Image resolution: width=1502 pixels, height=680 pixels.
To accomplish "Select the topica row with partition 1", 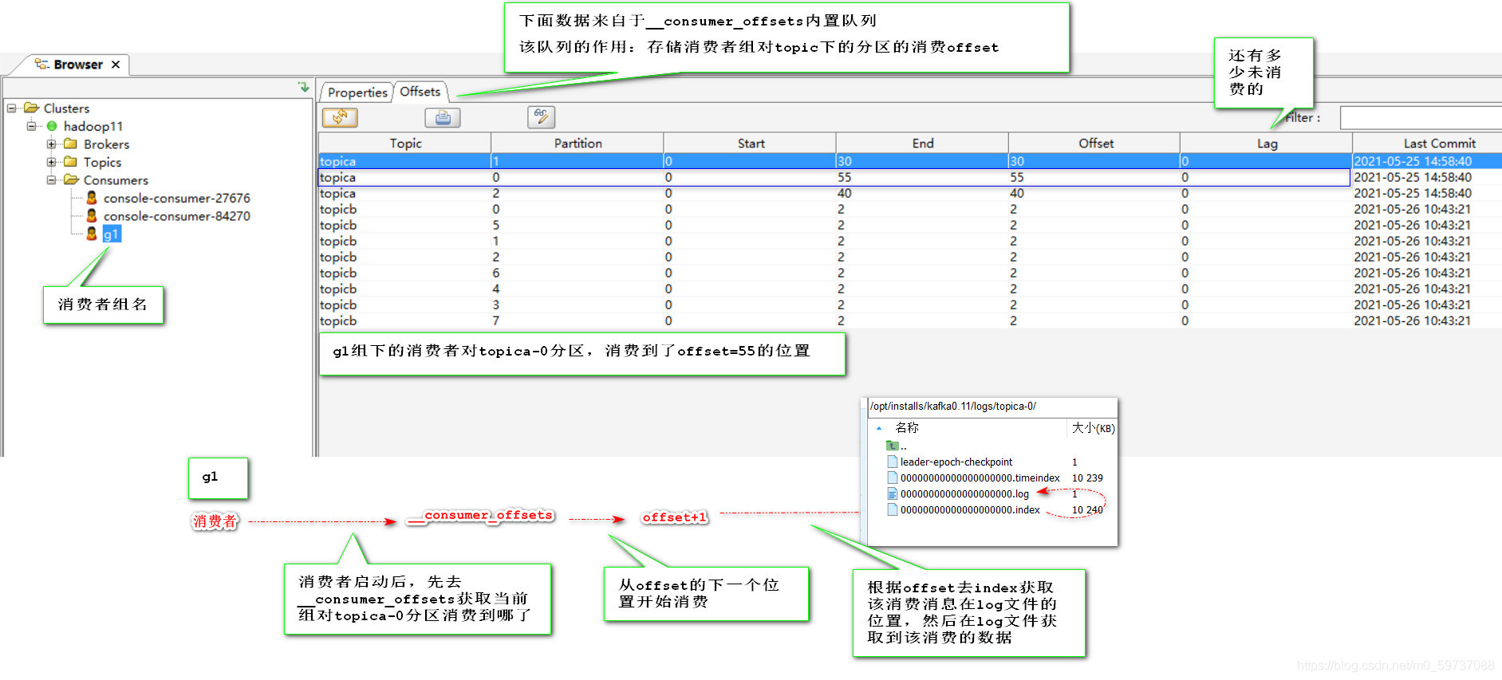I will pos(910,161).
